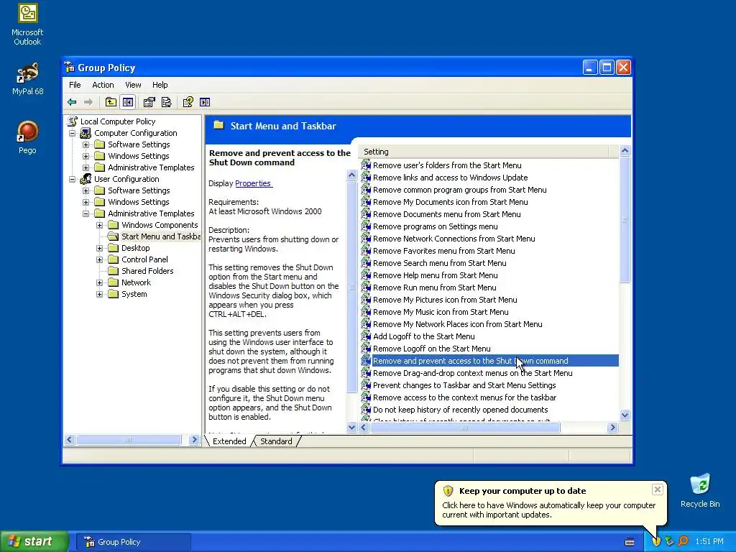Select Remove Logoff on the Start Menu
The image size is (736, 552).
click(431, 349)
